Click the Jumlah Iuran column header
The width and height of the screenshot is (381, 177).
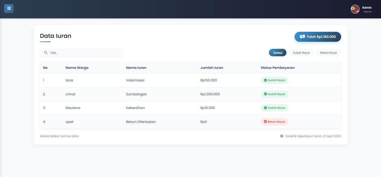212,68
